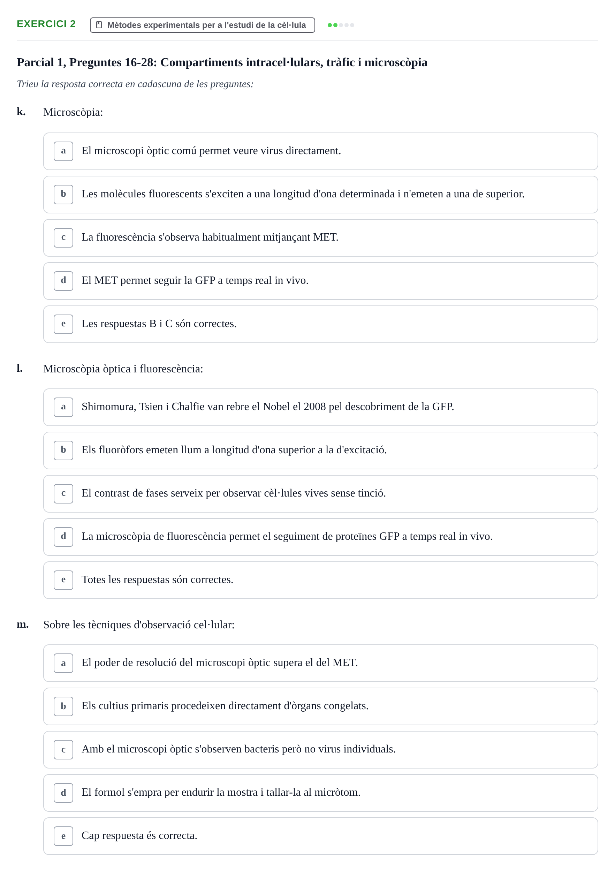Choose answer b about fluorescent molecules wavelength
This screenshot has width=615, height=878.
(320, 195)
